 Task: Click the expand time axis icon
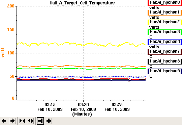point(31,121)
